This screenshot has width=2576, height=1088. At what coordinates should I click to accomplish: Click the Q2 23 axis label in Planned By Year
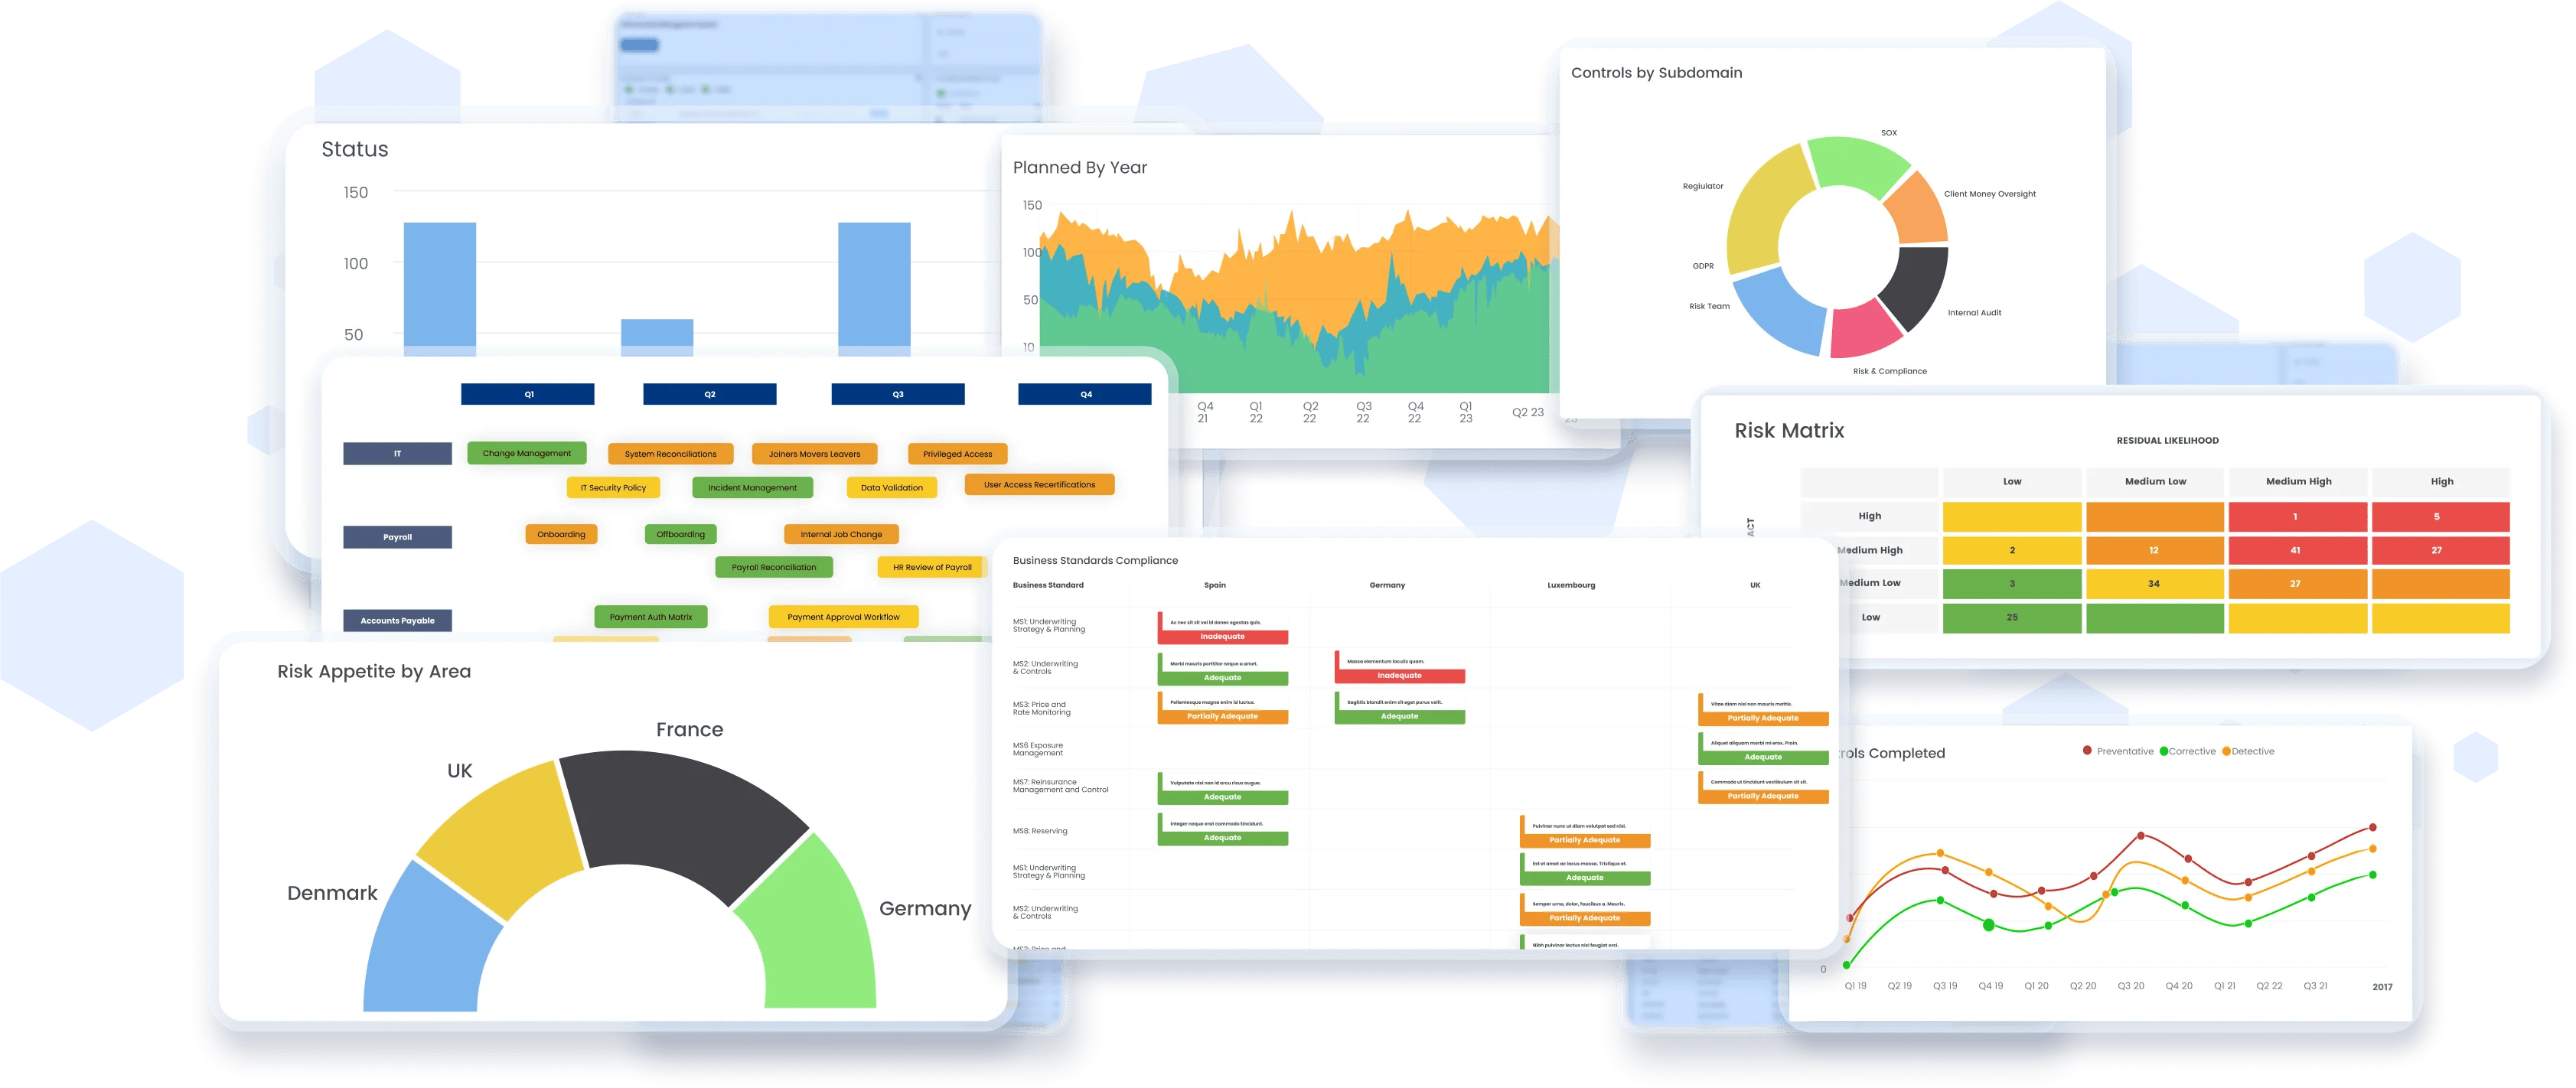pos(1527,412)
